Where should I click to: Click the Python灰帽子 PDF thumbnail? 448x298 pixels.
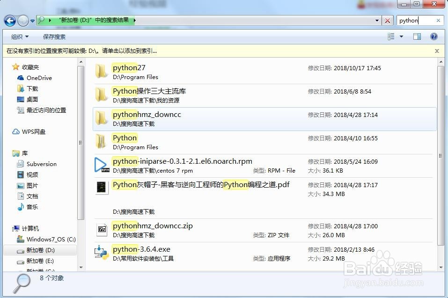(102, 188)
